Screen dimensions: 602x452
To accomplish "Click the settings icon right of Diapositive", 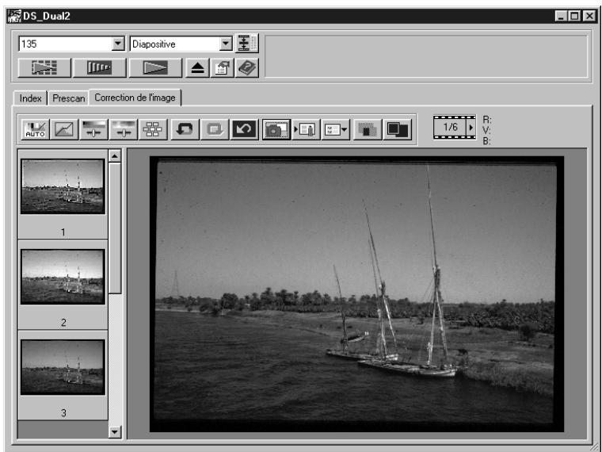I will coord(246,43).
